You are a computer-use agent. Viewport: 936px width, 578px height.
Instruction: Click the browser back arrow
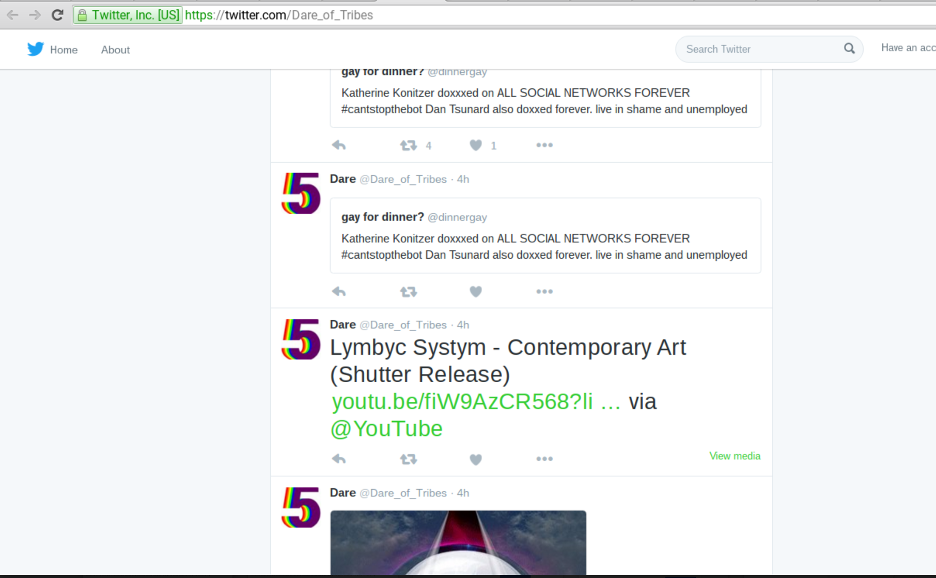click(13, 15)
